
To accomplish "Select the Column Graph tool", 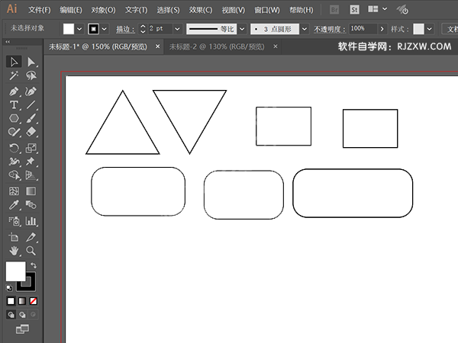I will click(31, 221).
